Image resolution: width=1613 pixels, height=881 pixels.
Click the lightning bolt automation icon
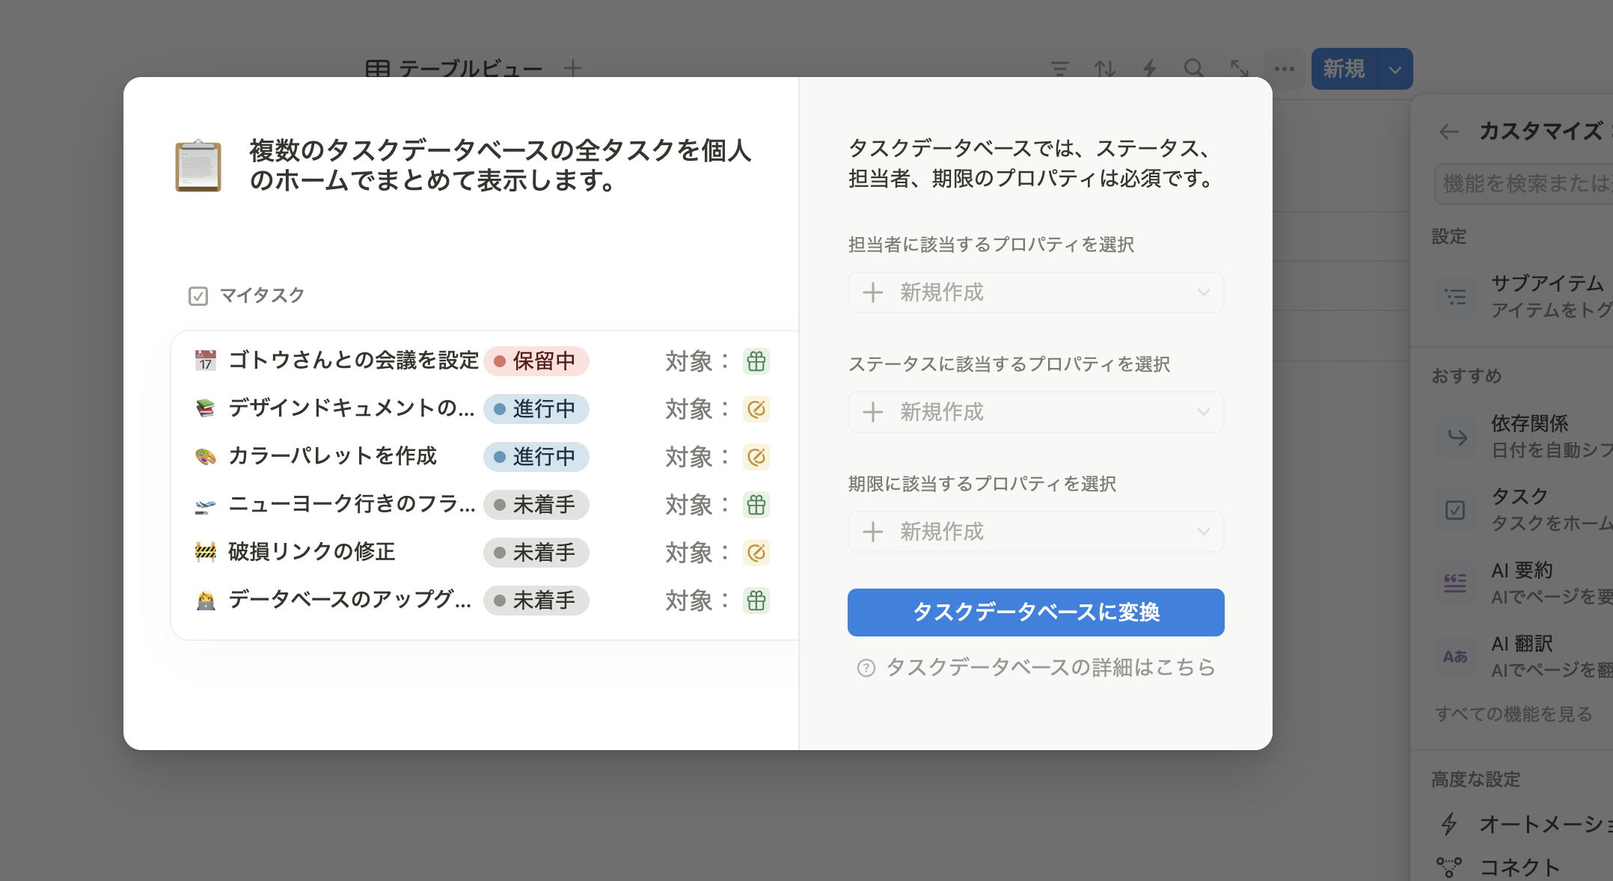(x=1150, y=69)
